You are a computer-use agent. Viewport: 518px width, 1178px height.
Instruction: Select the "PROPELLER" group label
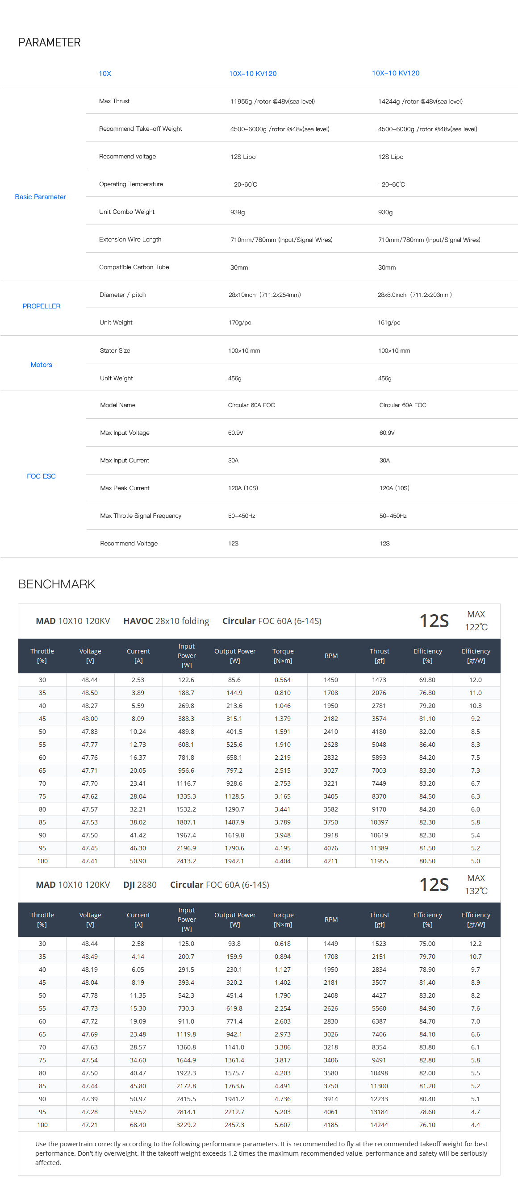[x=41, y=306]
